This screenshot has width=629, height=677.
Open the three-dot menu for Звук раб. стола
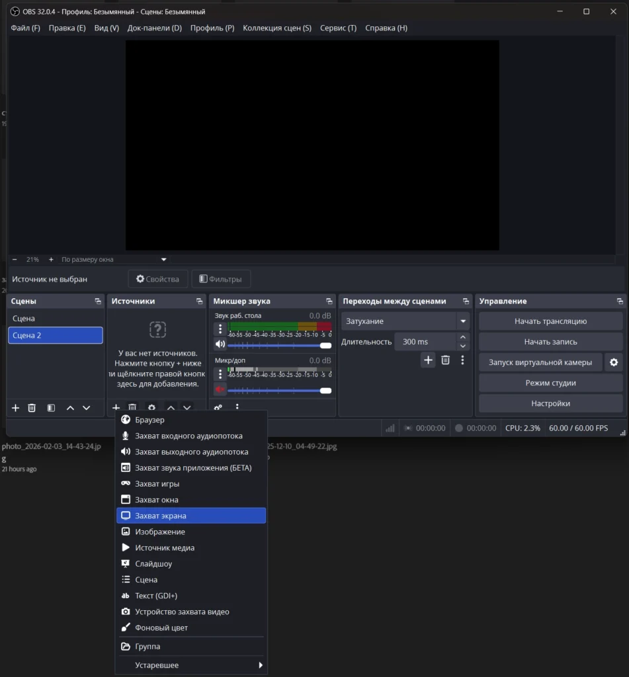coord(220,329)
